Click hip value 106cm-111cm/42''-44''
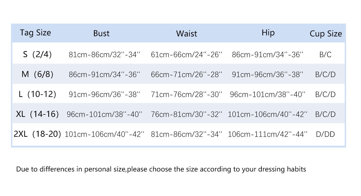This screenshot has height=196, width=361. click(x=268, y=134)
